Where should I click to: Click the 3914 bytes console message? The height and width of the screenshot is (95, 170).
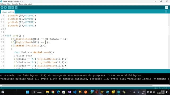71,75
